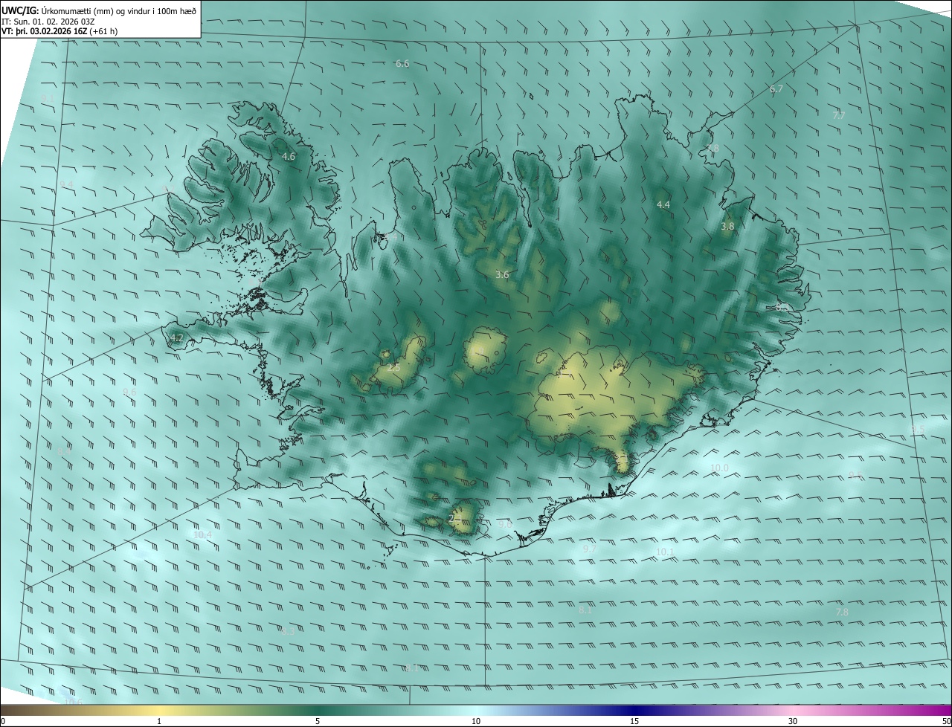
Task: Click the 9.8 value near the south coast
Action: (505, 524)
